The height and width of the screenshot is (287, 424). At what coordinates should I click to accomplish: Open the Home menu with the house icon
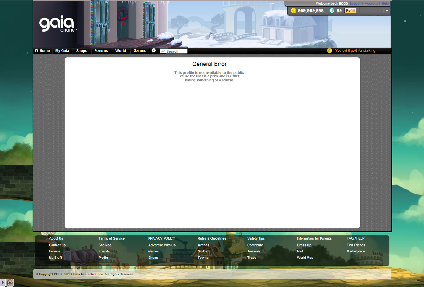pyautogui.click(x=42, y=51)
